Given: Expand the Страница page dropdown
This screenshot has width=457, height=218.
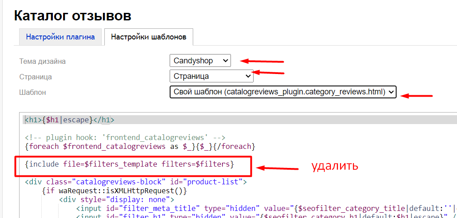Looking at the screenshot, I should [211, 76].
